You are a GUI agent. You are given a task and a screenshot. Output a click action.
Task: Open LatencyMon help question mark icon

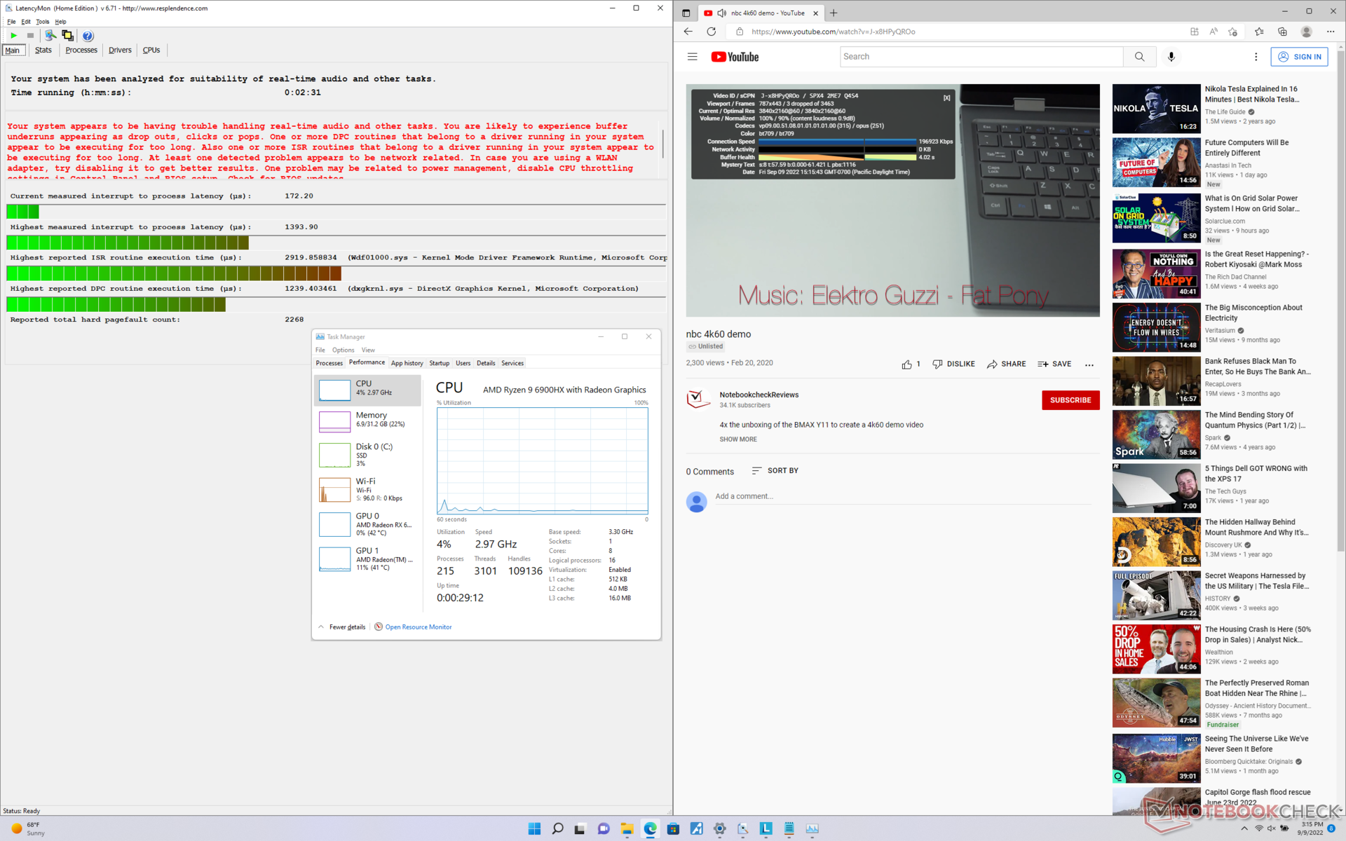coord(88,36)
